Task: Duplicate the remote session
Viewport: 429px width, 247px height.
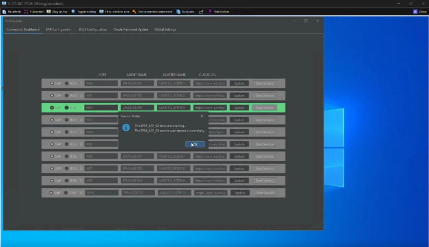Action: point(179,12)
